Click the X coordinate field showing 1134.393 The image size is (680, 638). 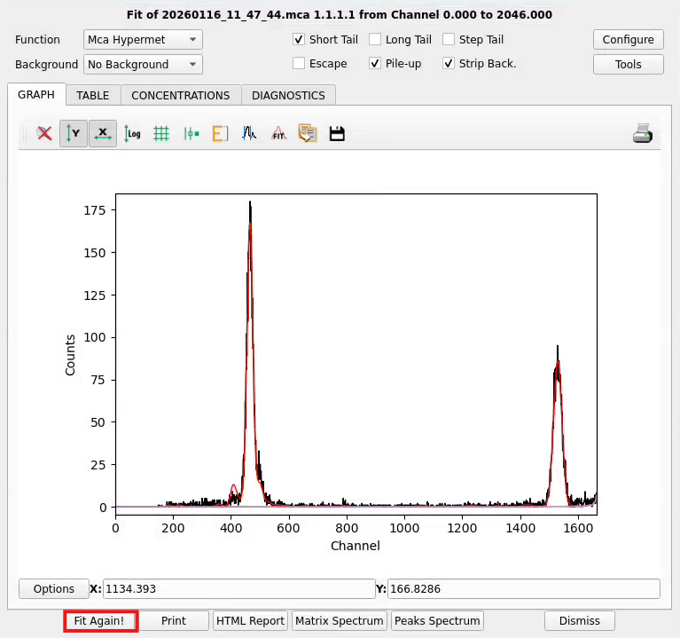tap(239, 588)
